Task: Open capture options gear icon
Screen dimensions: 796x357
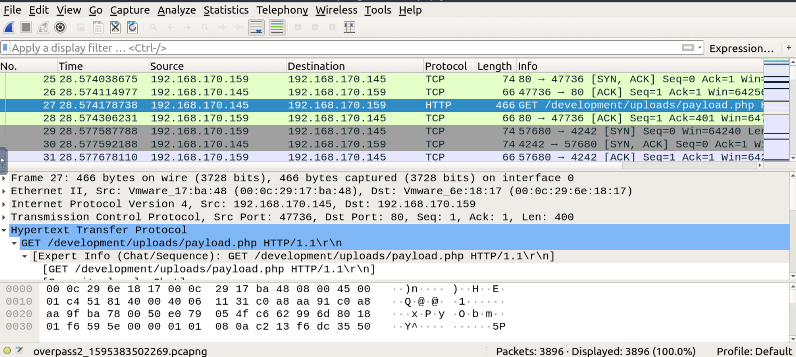Action: pyautogui.click(x=60, y=27)
